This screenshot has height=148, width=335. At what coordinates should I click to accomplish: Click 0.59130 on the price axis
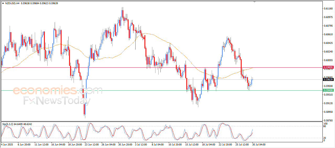click(x=328, y=103)
